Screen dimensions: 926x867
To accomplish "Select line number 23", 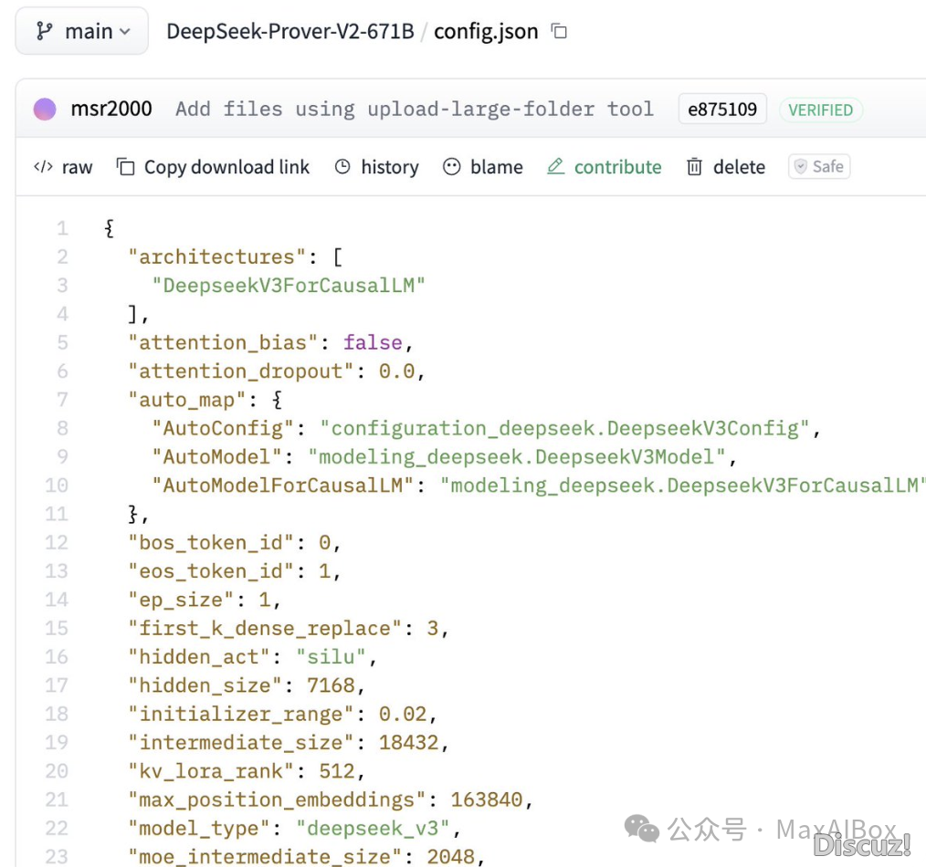I will [57, 857].
